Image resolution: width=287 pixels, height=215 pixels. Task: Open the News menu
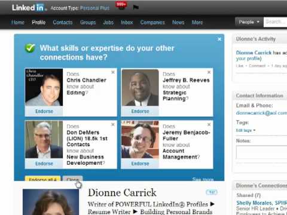(178, 22)
